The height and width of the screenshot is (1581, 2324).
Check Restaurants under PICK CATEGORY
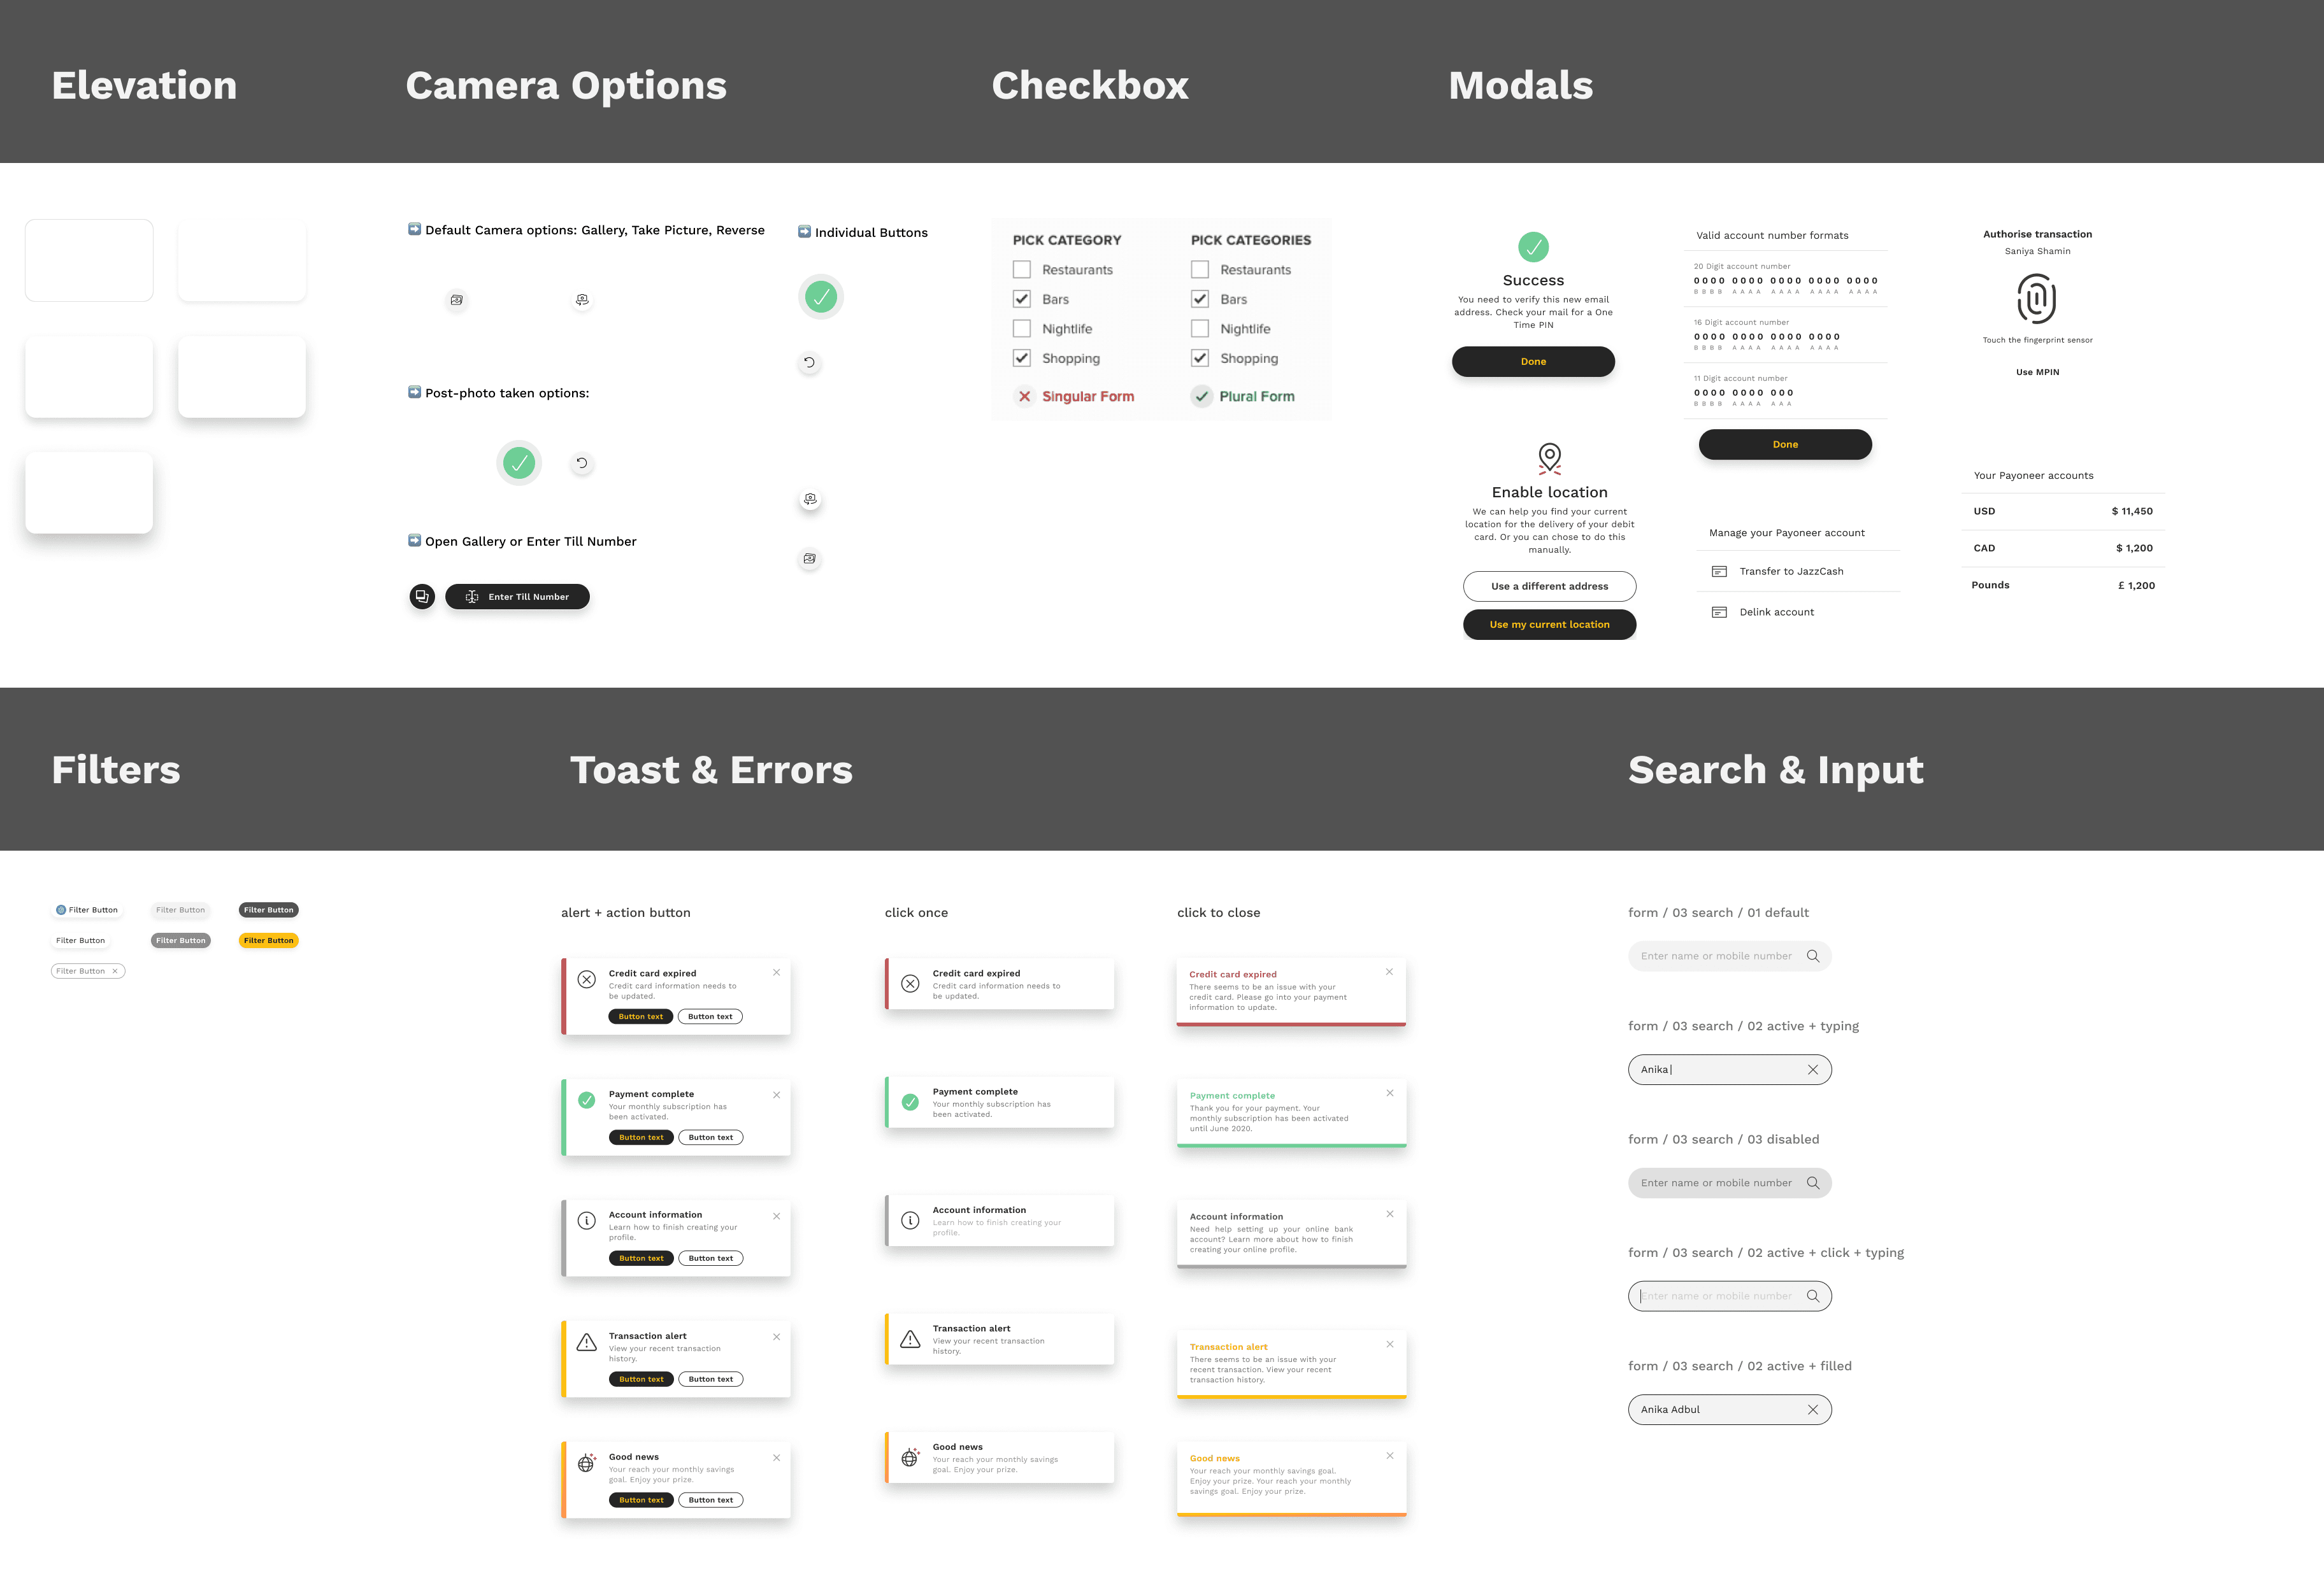tap(1021, 270)
